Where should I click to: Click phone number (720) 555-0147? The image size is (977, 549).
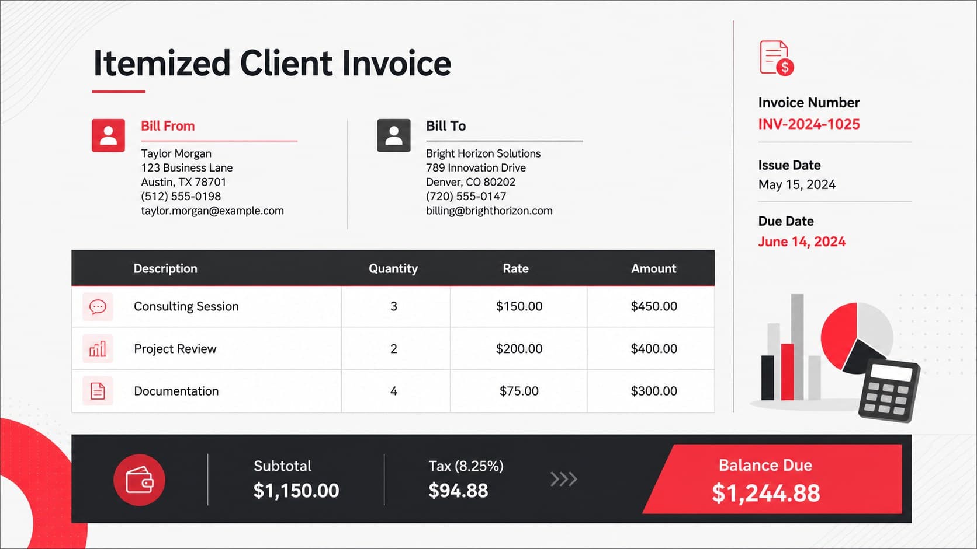[x=466, y=196]
